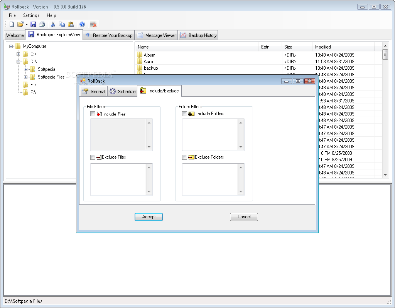Viewport: 395px width, 308px height.
Task: Click the Message Viewer document icon
Action: click(140, 35)
